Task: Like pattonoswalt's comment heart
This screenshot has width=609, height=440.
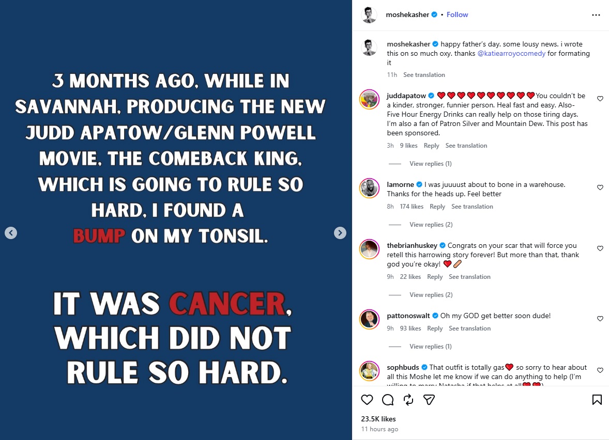Action: [600, 319]
